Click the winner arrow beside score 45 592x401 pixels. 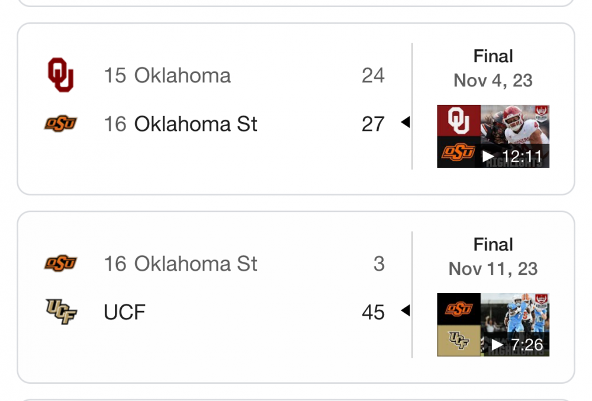pos(406,311)
